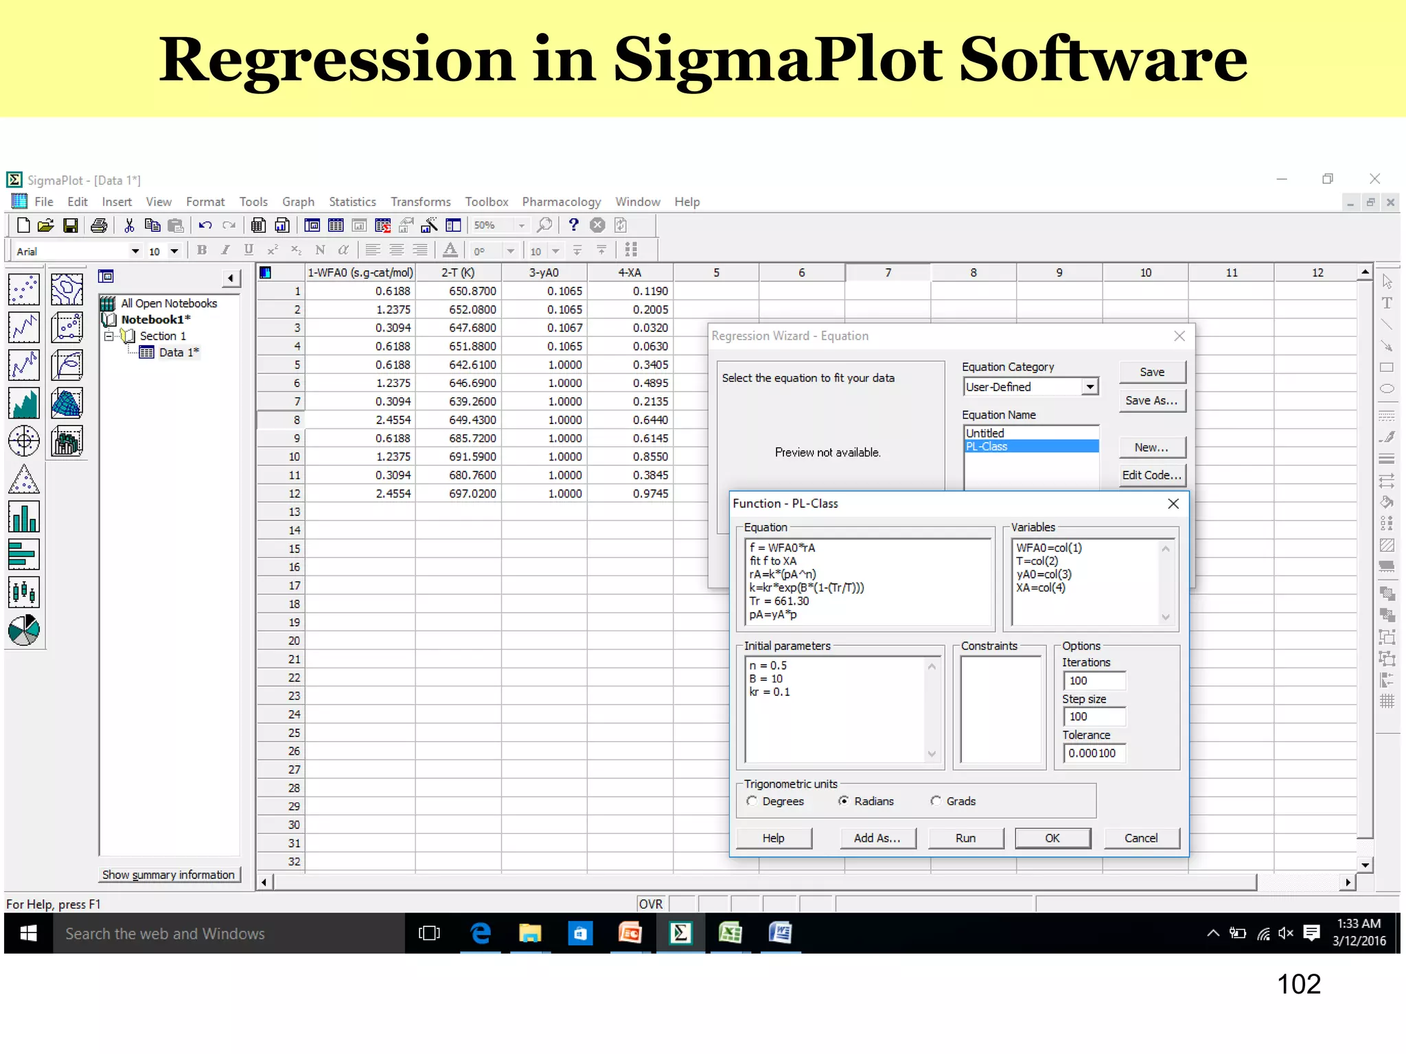
Task: Select the Radians radio button
Action: click(x=844, y=801)
